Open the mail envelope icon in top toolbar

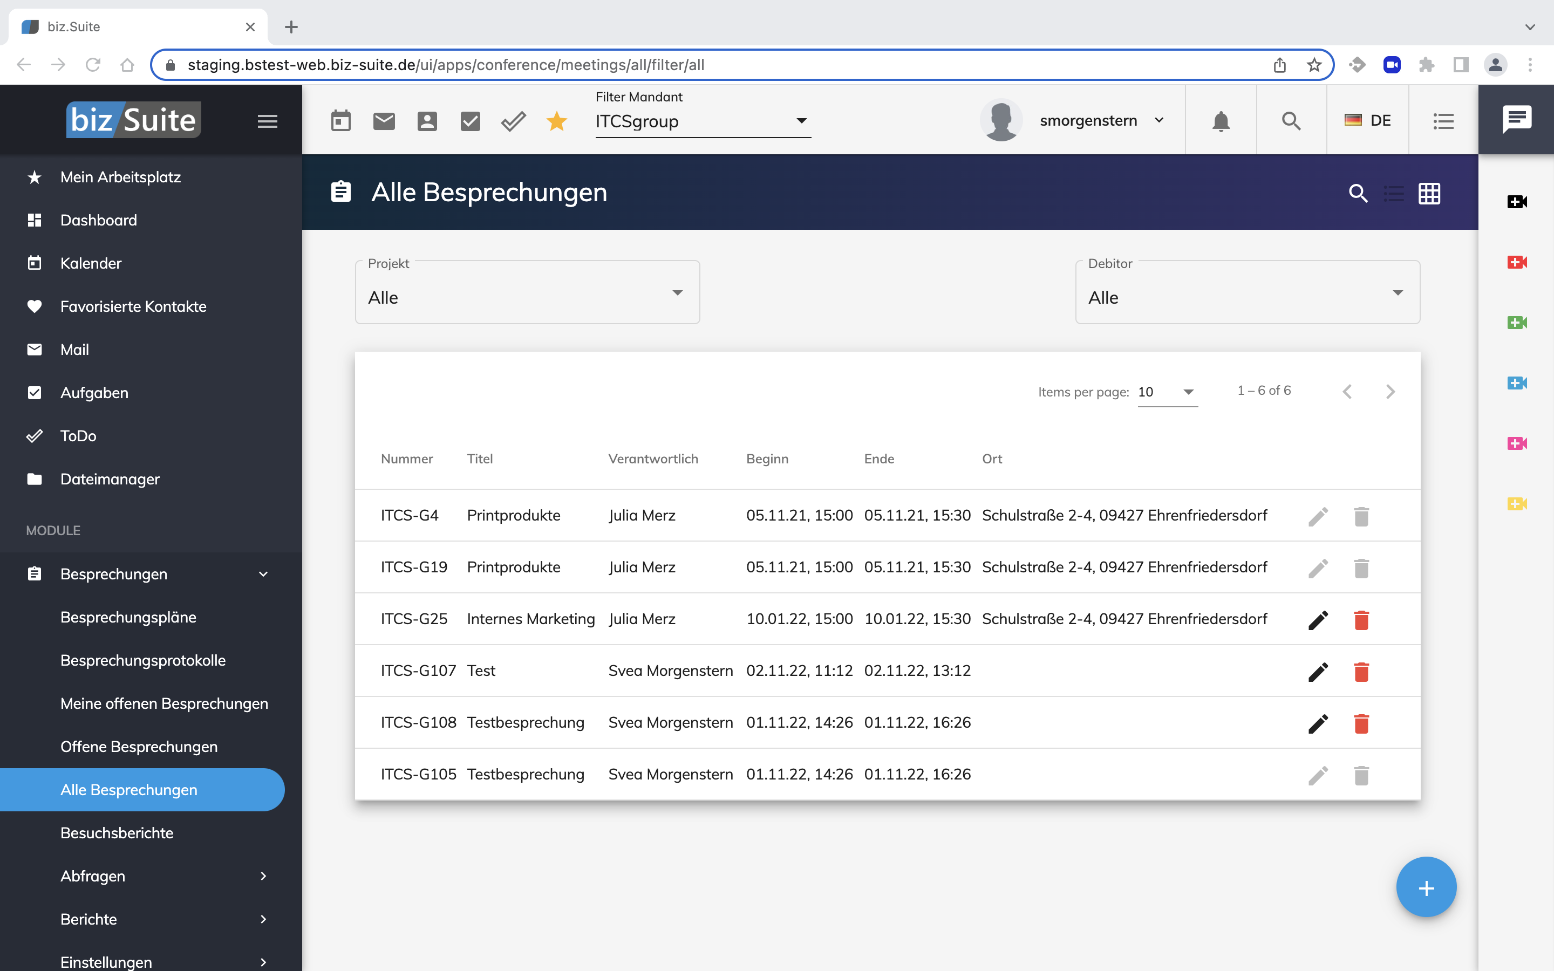(384, 121)
